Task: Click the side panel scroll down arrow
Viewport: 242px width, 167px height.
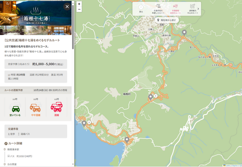Action: pyautogui.click(x=73, y=164)
